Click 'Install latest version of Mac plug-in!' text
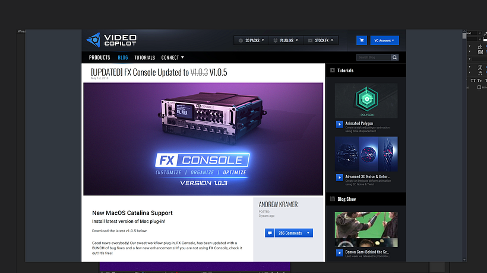This screenshot has height=273, width=487. click(x=129, y=221)
